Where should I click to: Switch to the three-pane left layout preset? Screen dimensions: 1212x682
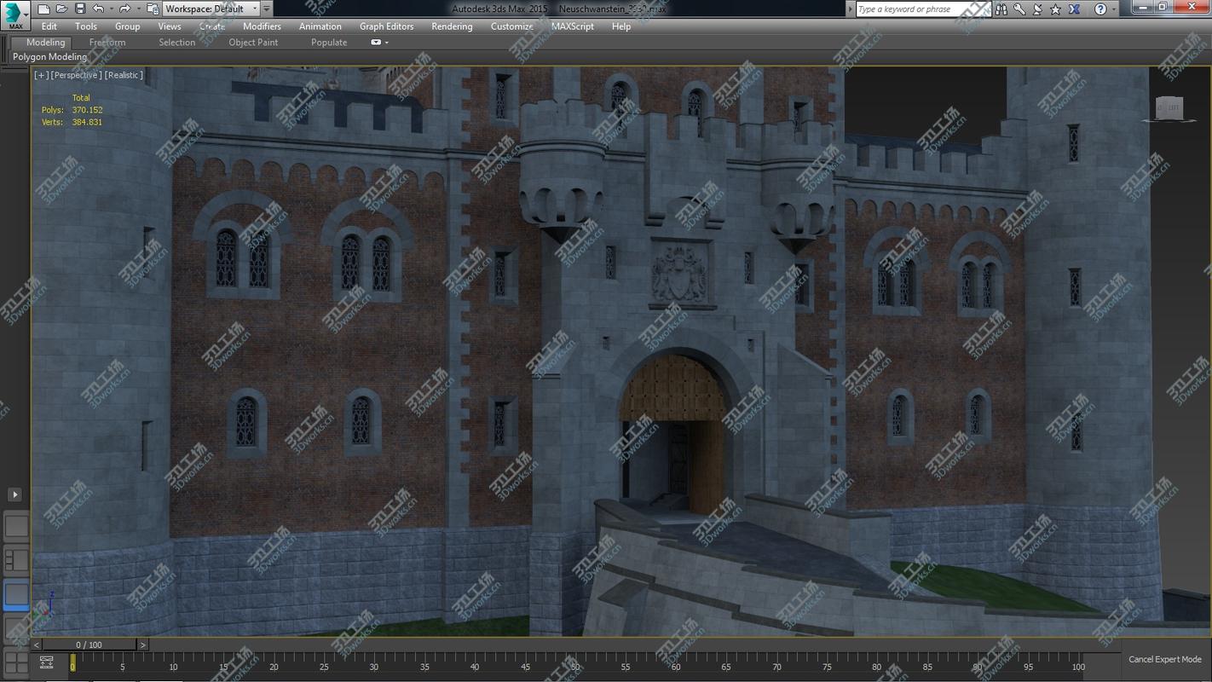tap(16, 559)
